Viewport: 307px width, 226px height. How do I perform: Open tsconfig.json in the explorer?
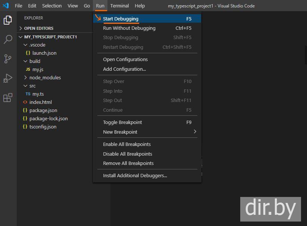tap(43, 127)
